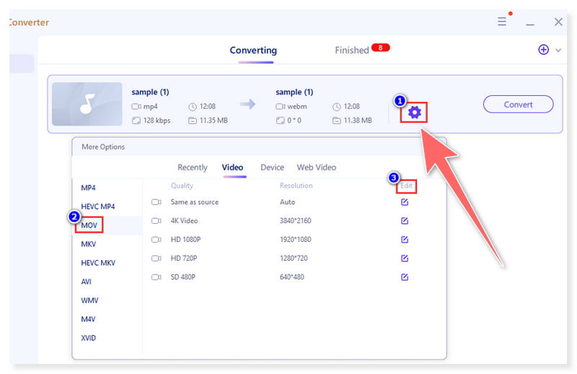The width and height of the screenshot is (577, 374).
Task: Switch to the Web Video tab
Action: 316,168
